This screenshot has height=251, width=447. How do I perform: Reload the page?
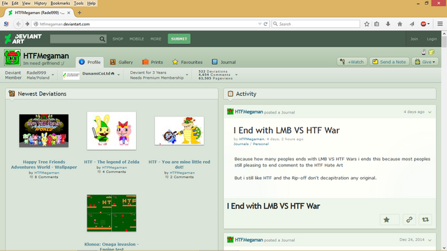coord(265,24)
